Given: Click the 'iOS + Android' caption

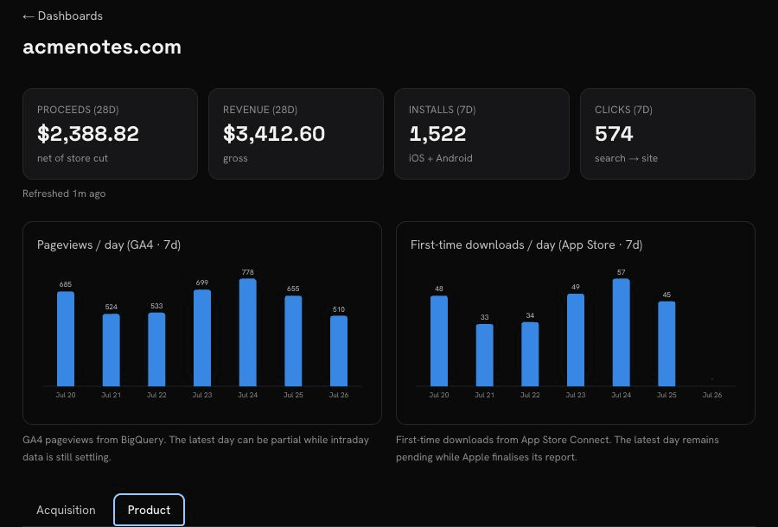Looking at the screenshot, I should click(x=441, y=158).
